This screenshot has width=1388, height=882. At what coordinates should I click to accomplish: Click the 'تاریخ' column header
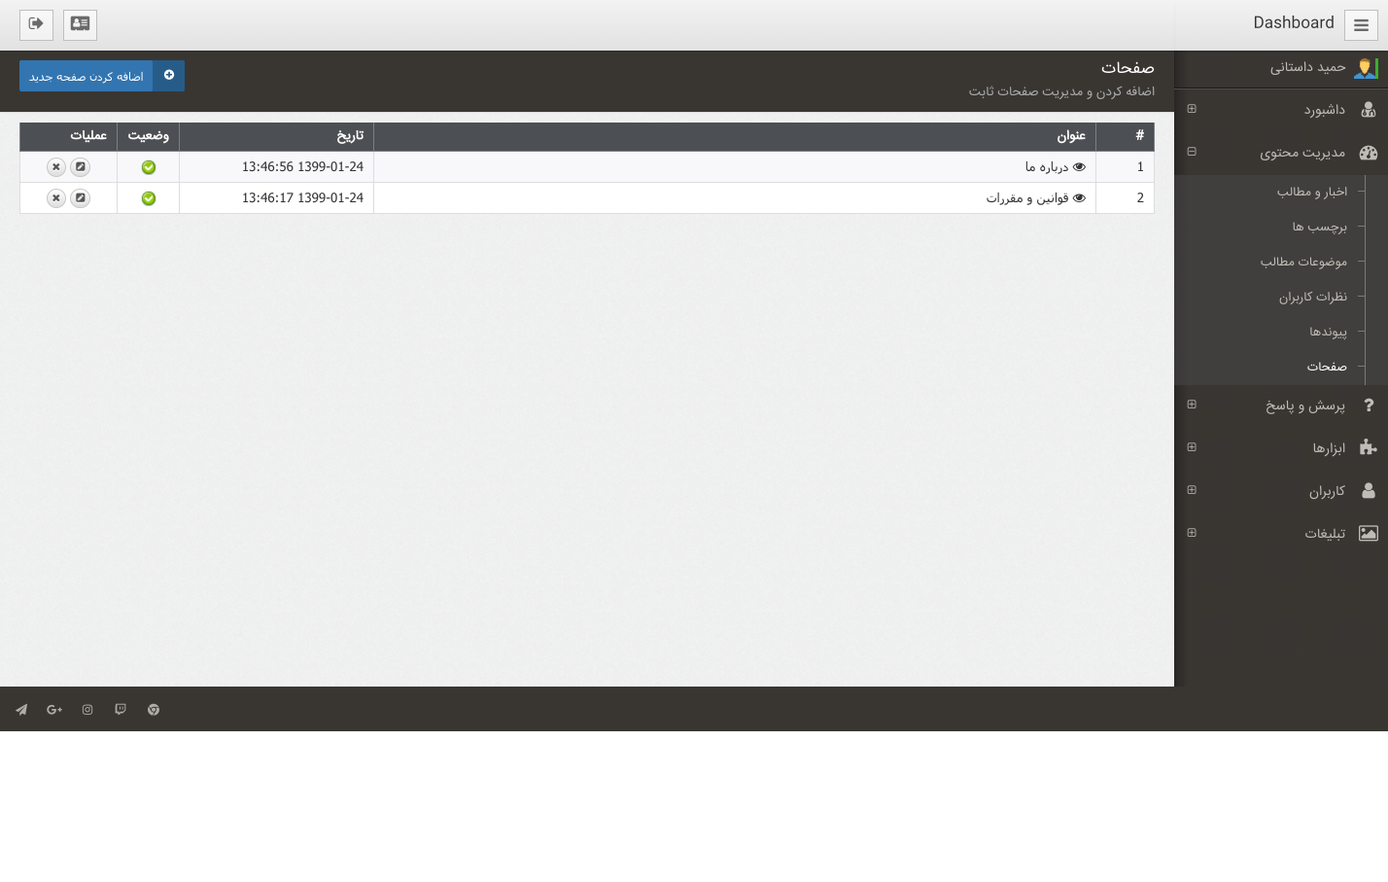tap(350, 136)
